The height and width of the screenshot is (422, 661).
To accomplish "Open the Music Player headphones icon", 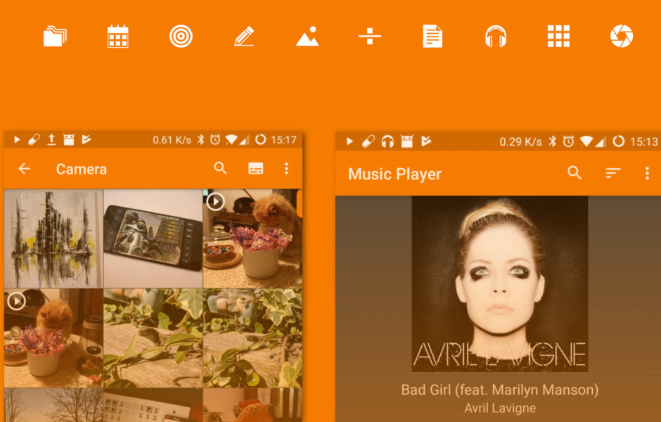I will click(495, 37).
